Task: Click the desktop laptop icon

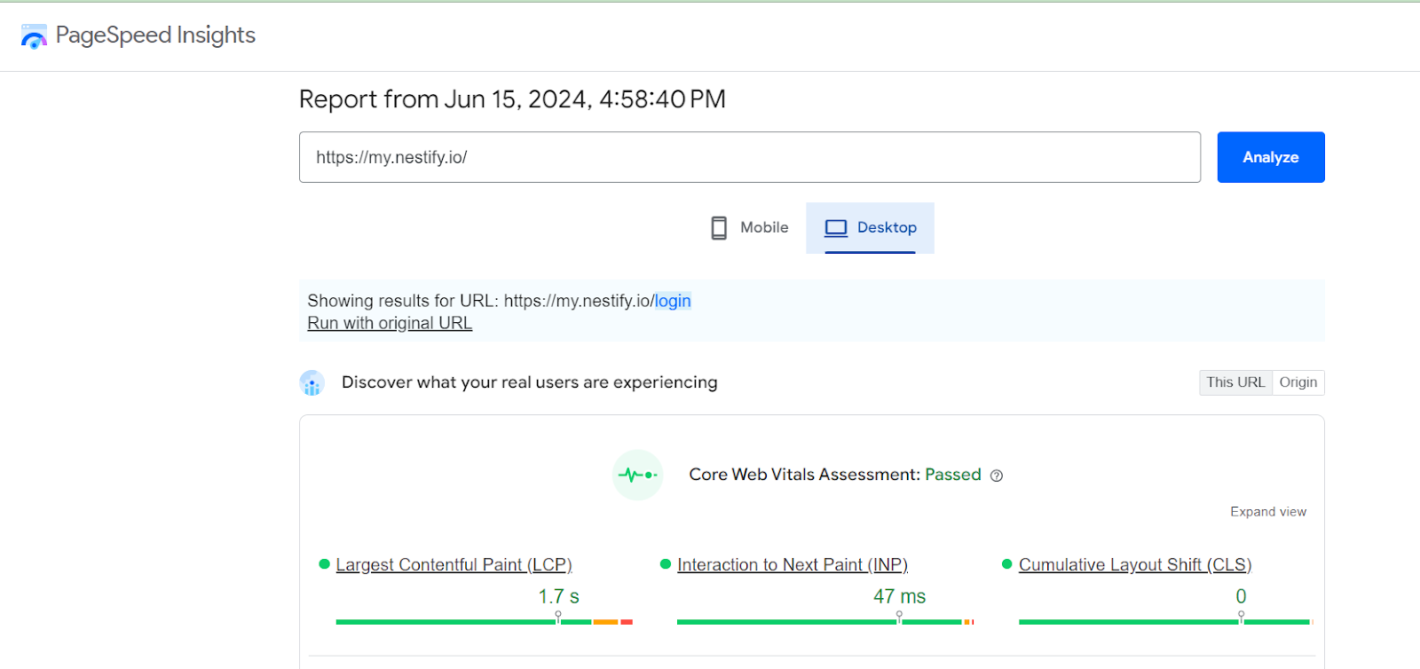Action: pos(836,228)
